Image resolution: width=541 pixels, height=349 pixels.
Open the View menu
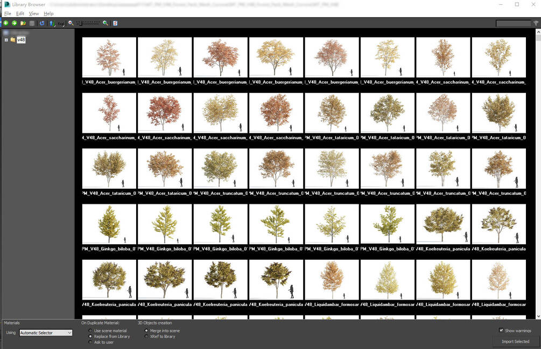pyautogui.click(x=34, y=13)
